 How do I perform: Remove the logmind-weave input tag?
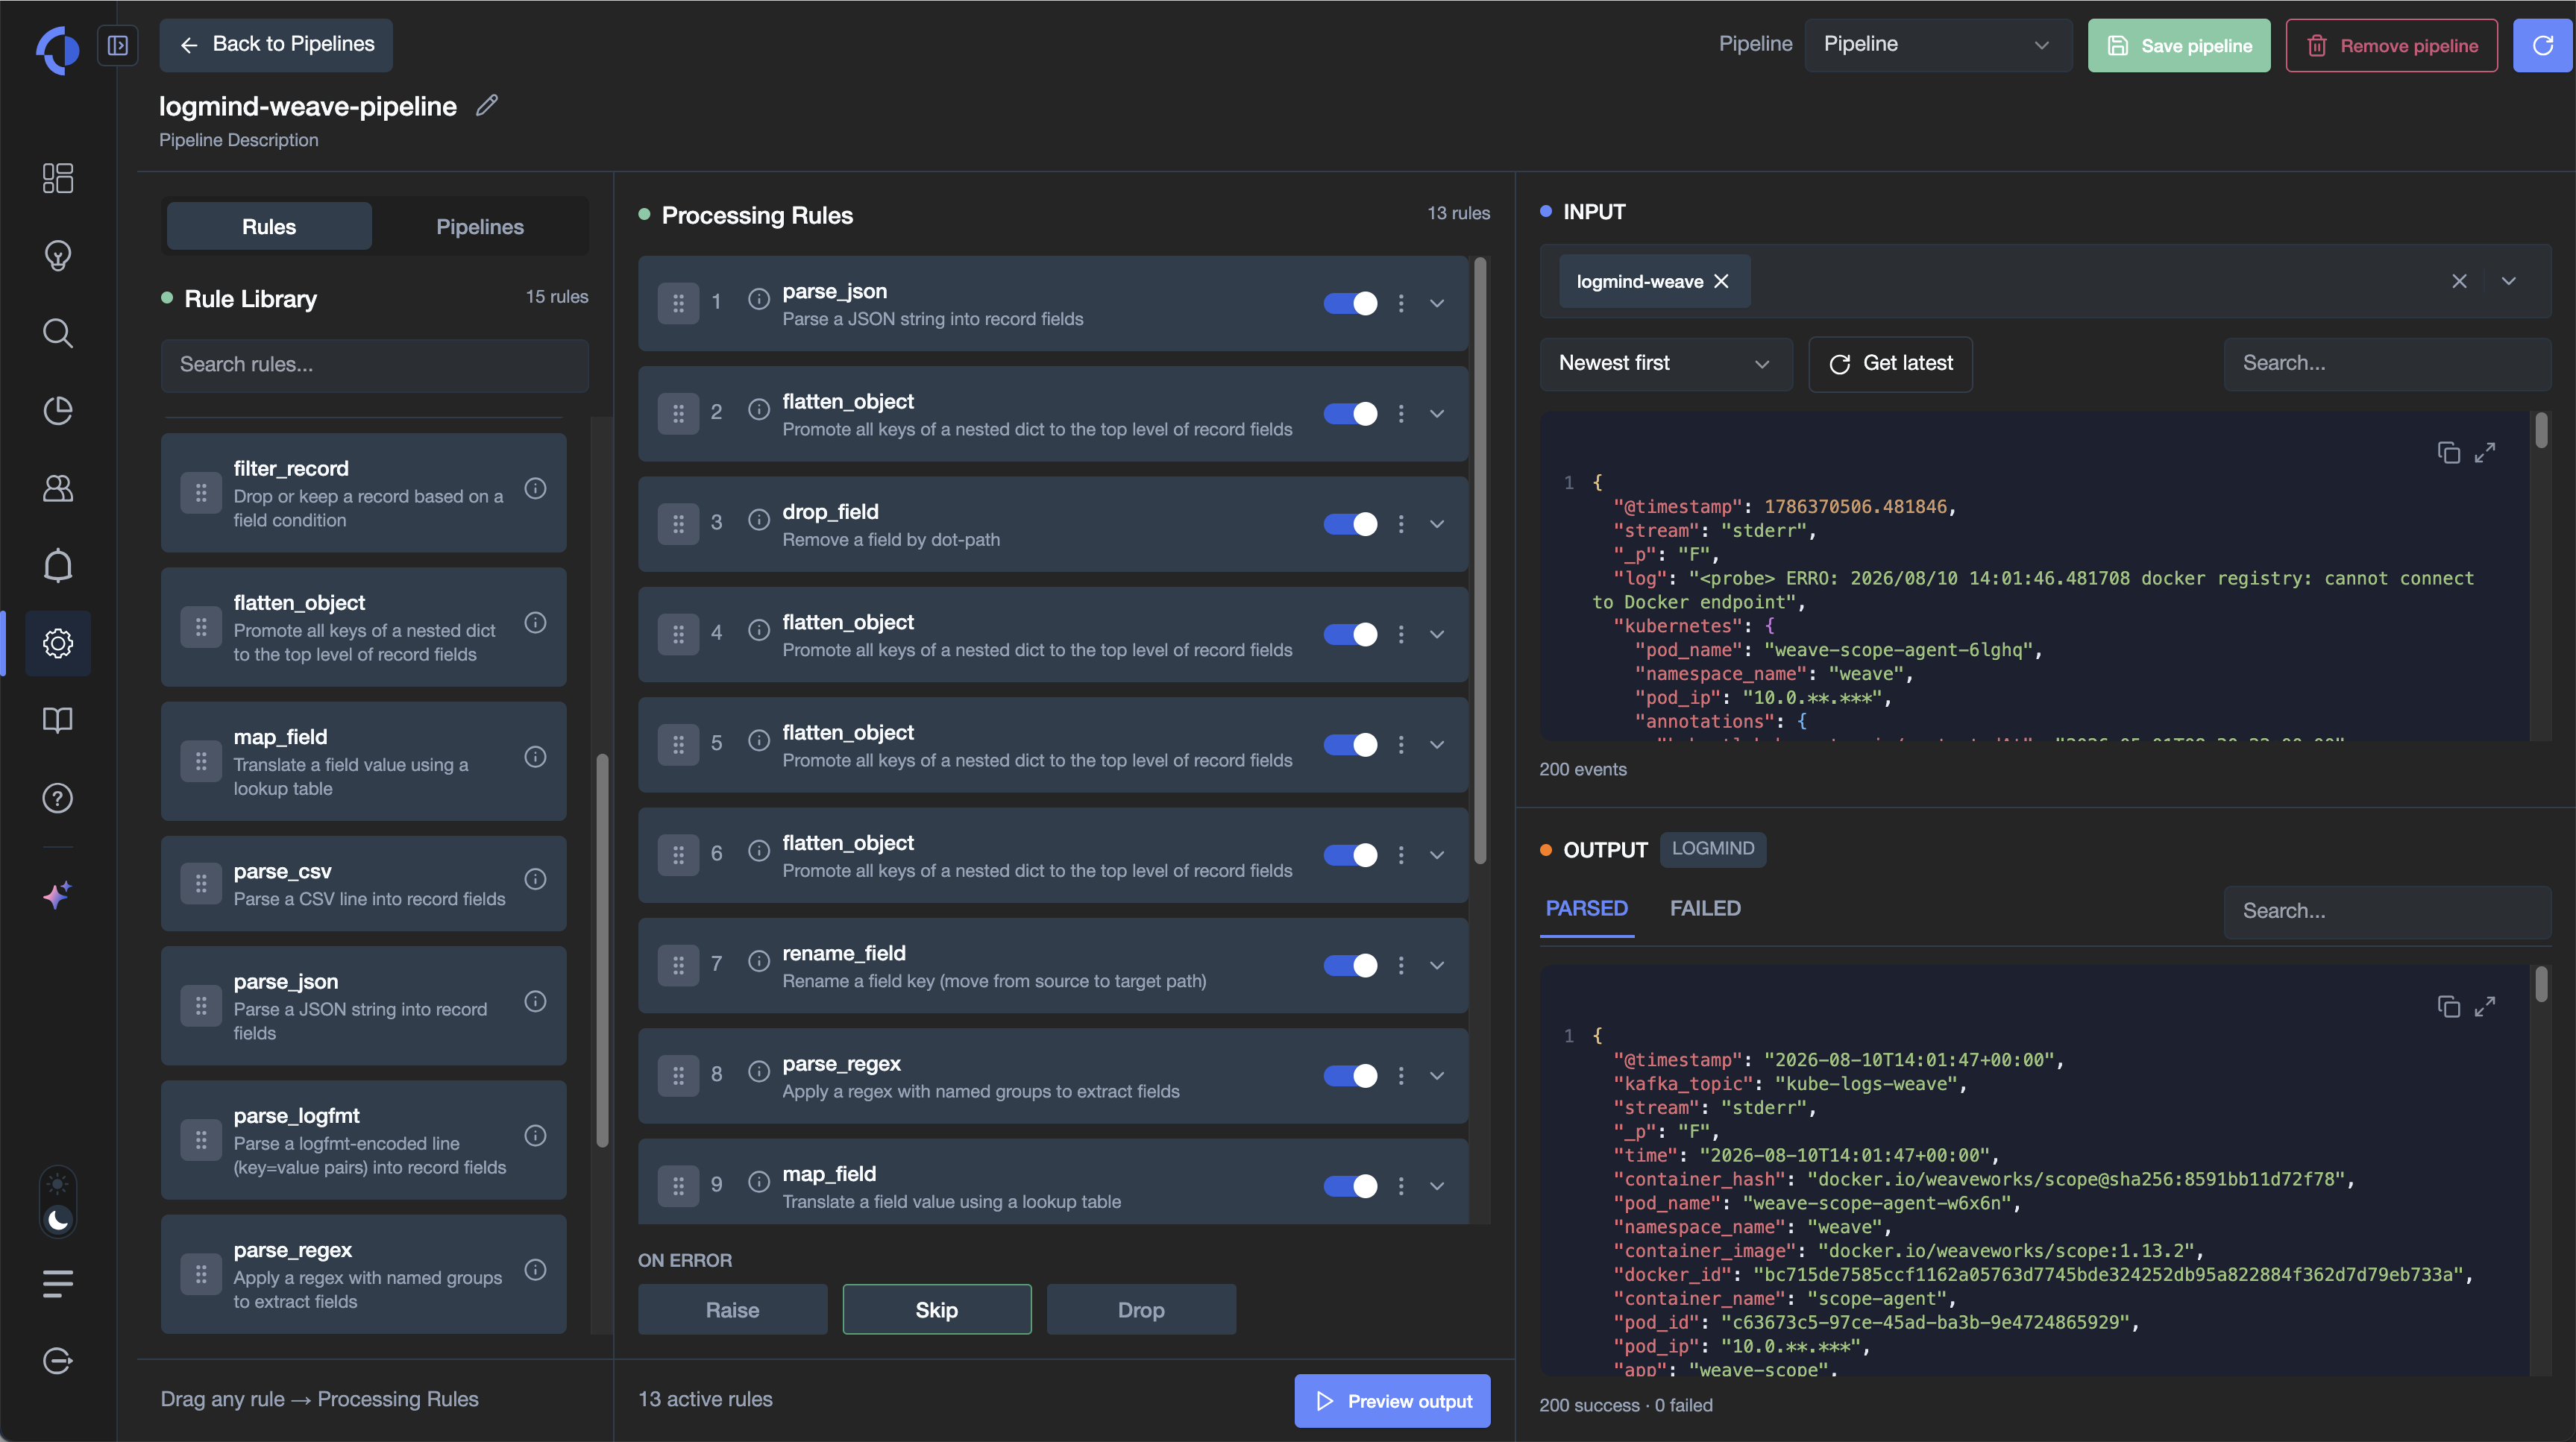1721,282
